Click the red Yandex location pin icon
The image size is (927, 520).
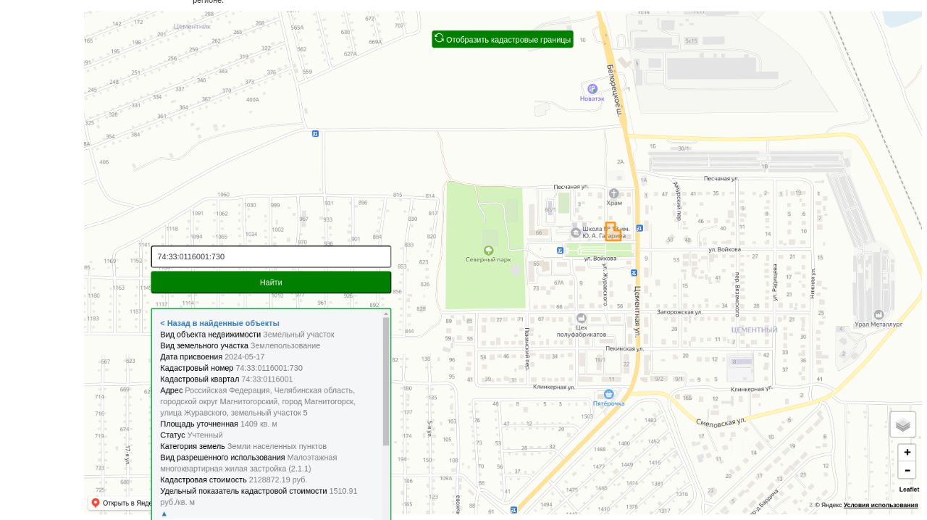[x=96, y=503]
